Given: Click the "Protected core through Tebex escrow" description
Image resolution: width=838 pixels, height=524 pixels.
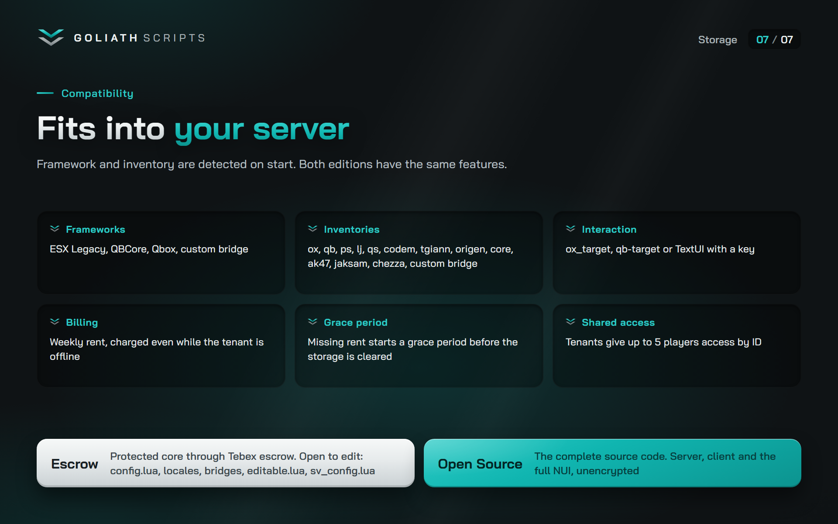Looking at the screenshot, I should pyautogui.click(x=242, y=463).
